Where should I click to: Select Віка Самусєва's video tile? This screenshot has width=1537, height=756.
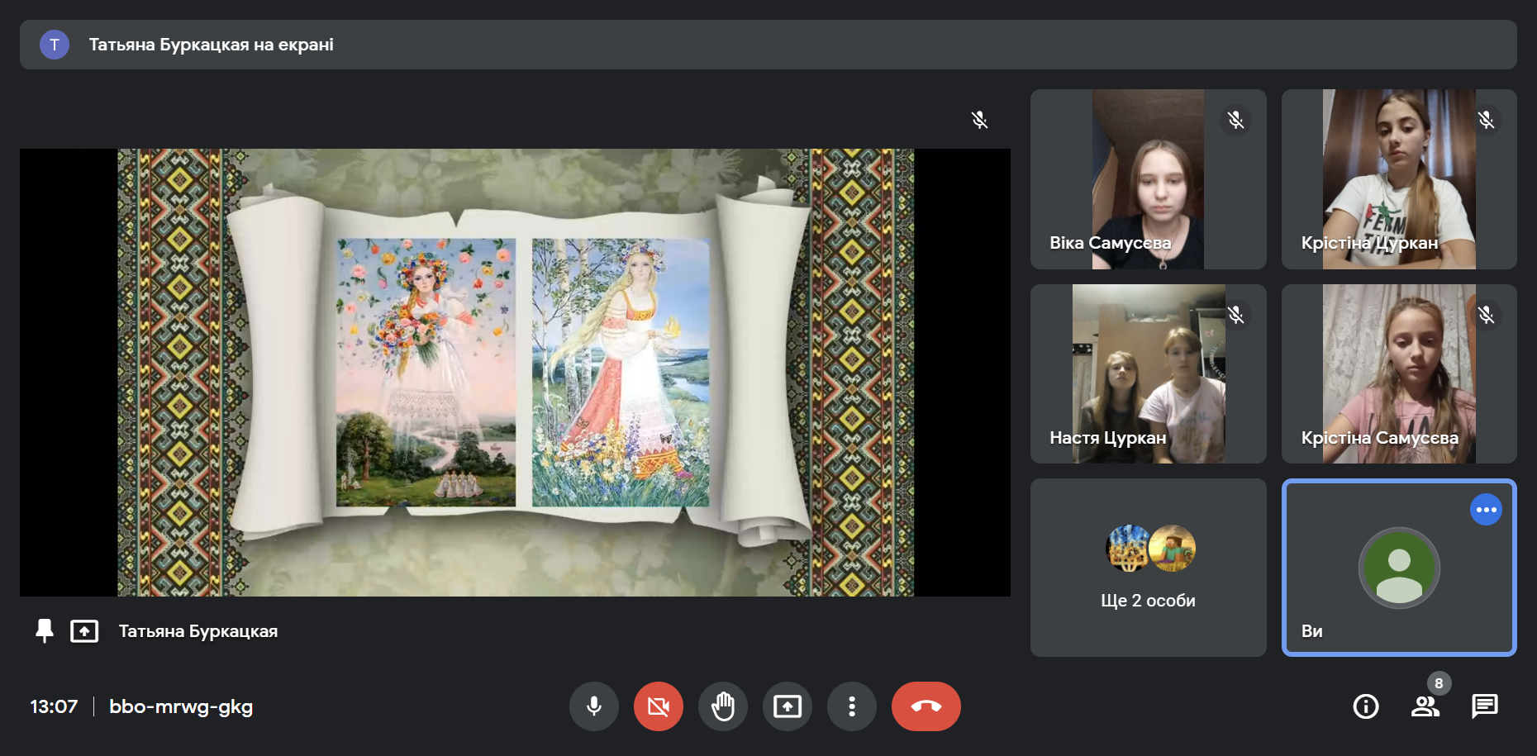point(1148,179)
